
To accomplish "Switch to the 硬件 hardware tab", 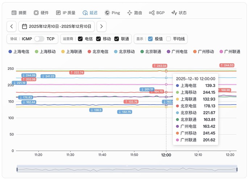I will tap(41, 13).
